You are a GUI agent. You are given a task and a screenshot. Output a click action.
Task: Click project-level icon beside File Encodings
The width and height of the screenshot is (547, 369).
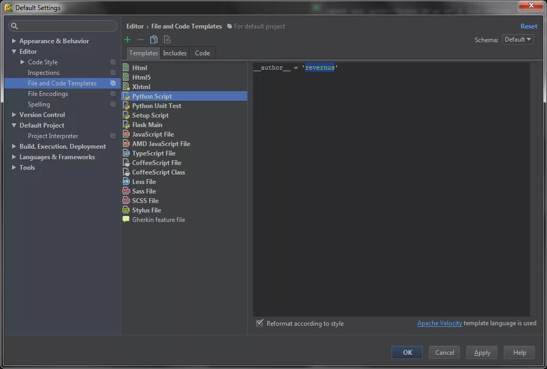[113, 93]
